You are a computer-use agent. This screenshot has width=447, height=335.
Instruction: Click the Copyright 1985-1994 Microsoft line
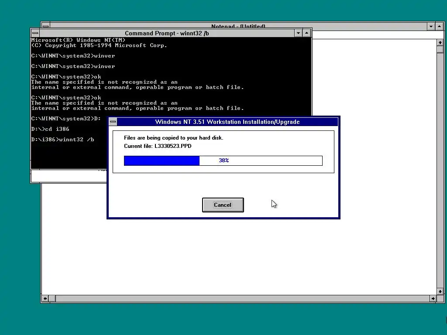99,45
